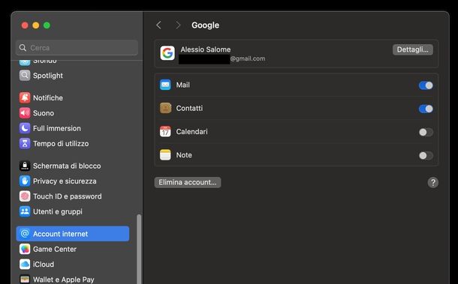458x284 pixels.
Task: Click the Account internet @ icon
Action: coord(25,234)
